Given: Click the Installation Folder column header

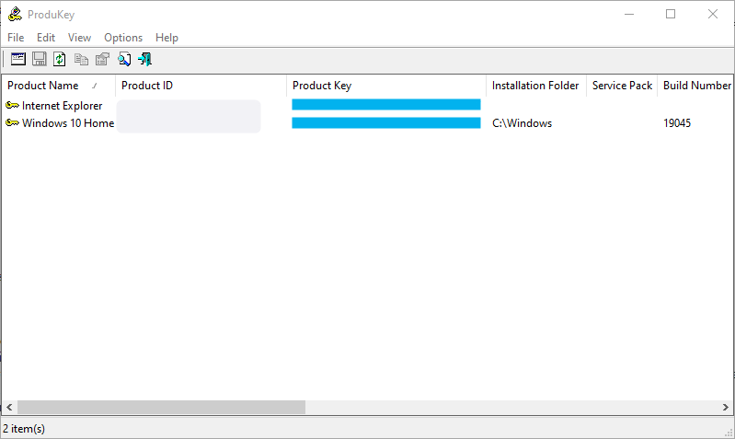Looking at the screenshot, I should (x=535, y=86).
